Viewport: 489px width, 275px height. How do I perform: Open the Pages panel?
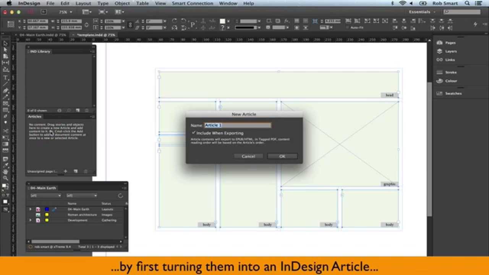[x=451, y=43]
